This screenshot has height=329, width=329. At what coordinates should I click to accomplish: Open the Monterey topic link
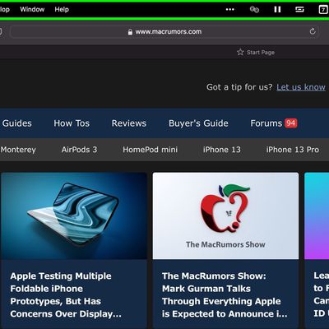(18, 150)
